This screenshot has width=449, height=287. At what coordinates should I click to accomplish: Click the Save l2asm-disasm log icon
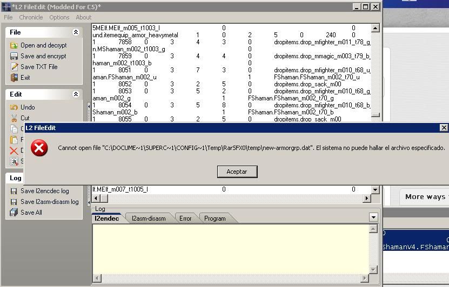tap(14, 202)
